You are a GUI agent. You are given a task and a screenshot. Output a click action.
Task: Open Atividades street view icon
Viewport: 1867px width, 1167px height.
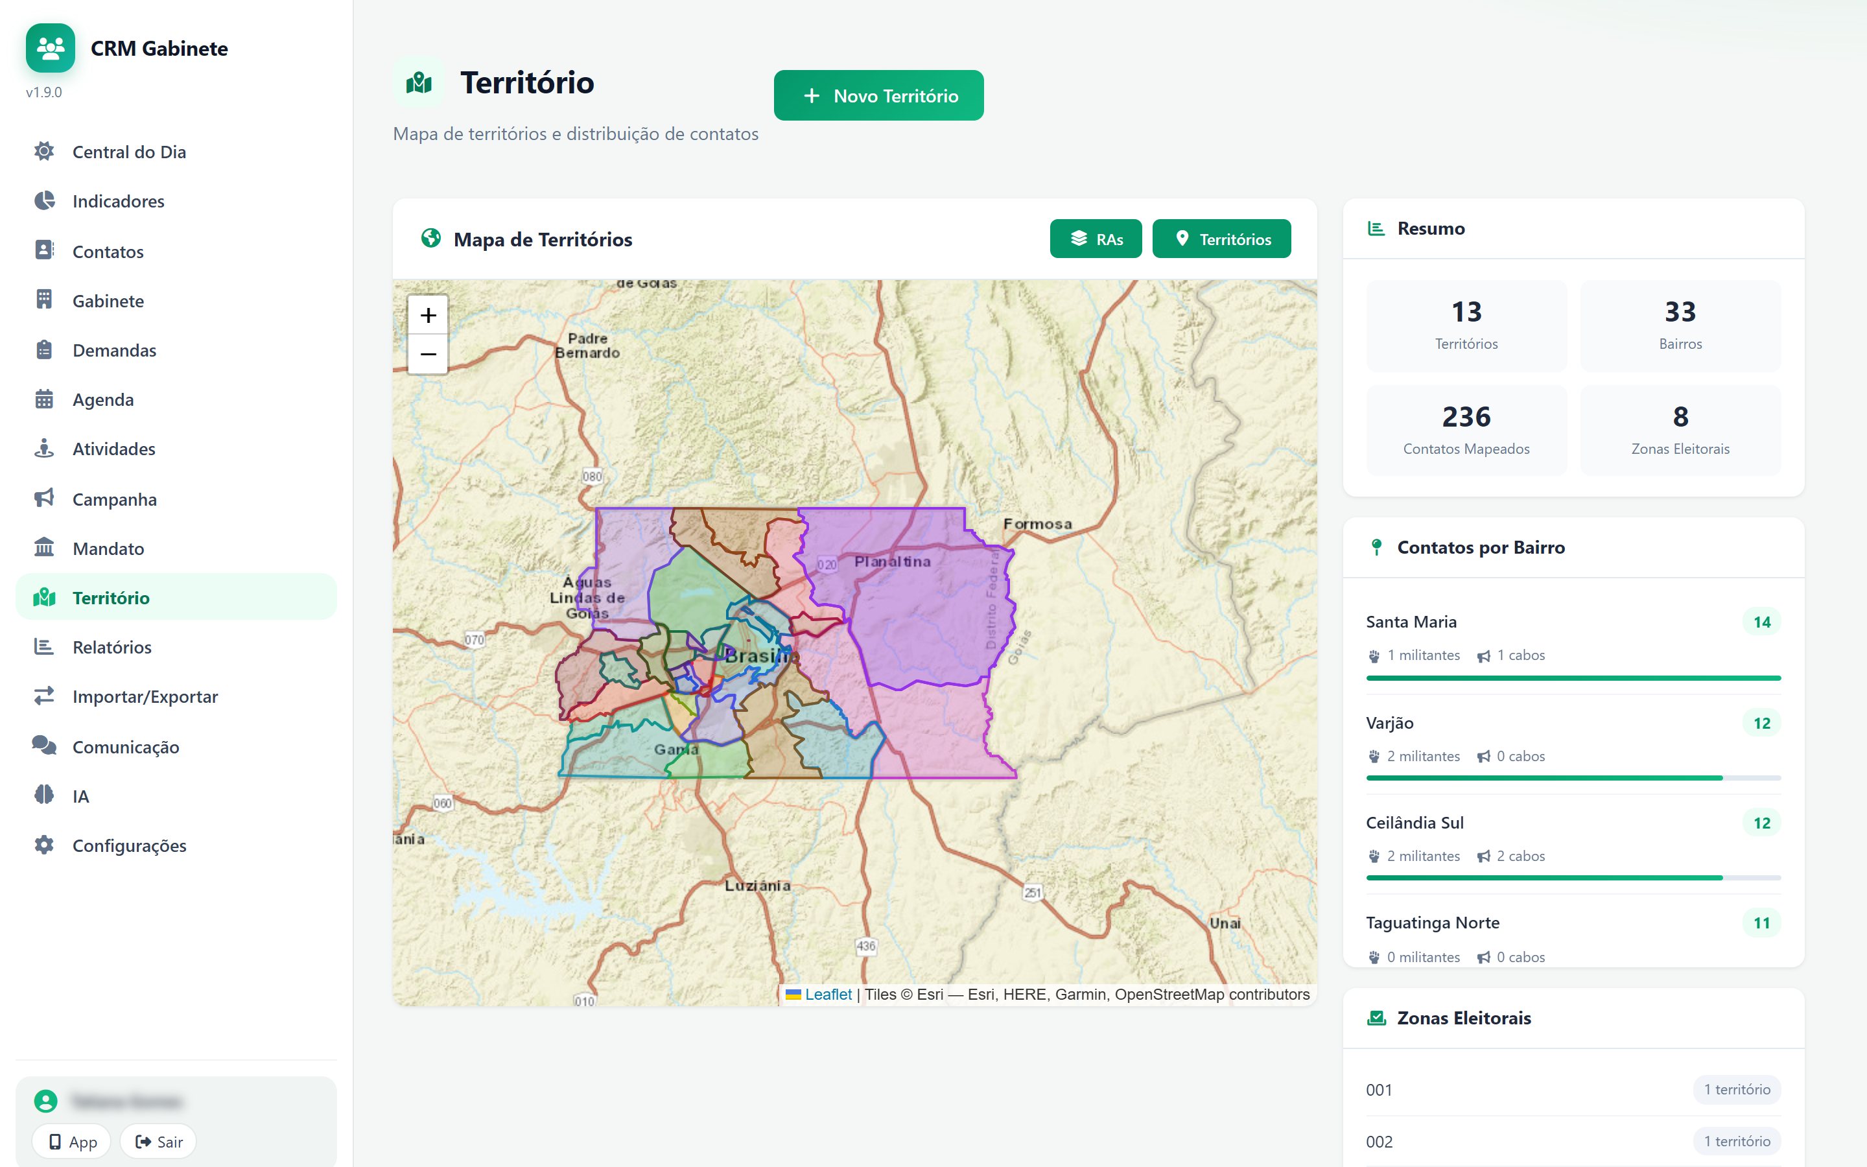44,449
